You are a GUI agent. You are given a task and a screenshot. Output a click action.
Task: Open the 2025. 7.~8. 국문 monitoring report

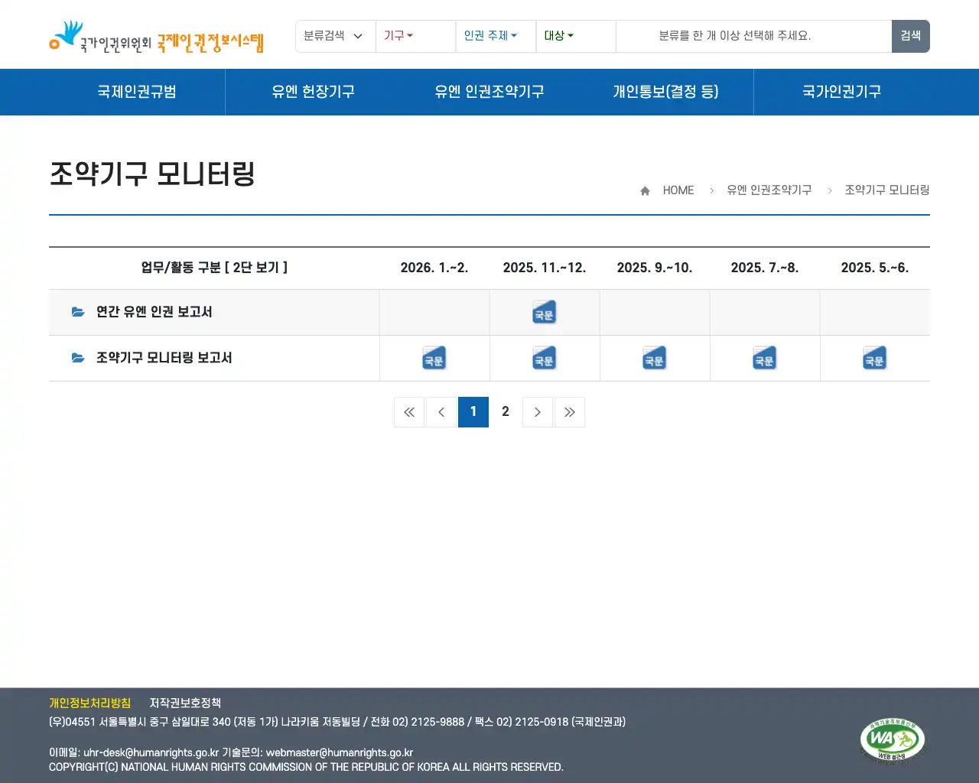click(765, 358)
